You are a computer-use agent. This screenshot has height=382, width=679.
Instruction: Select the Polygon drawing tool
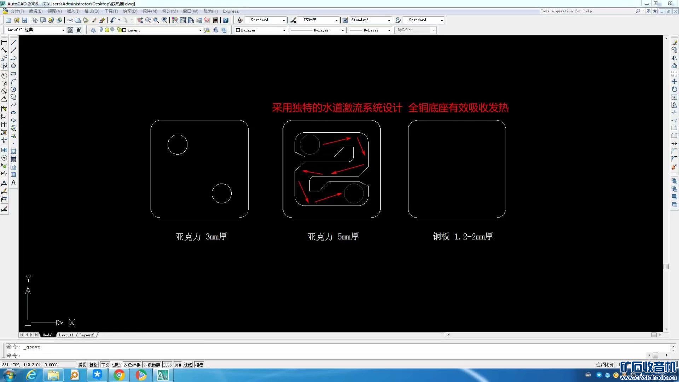tap(13, 66)
